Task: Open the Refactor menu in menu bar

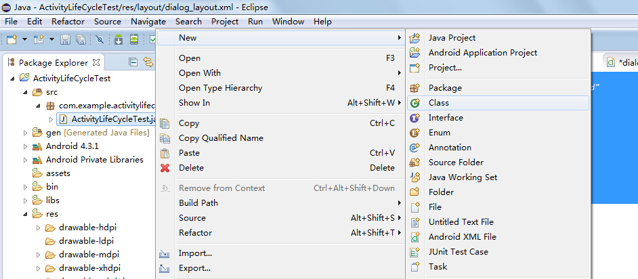Action: 68,22
